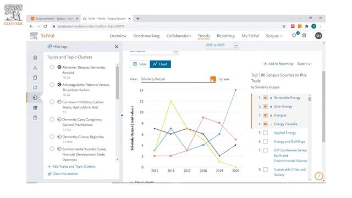This screenshot has width=352, height=198.
Task: Select Environmental Kuznets Curve radio button
Action: click(x=52, y=148)
